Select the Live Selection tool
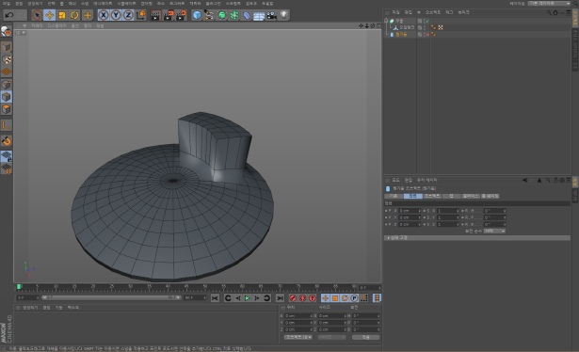Image resolution: width=579 pixels, height=352 pixels. click(37, 15)
